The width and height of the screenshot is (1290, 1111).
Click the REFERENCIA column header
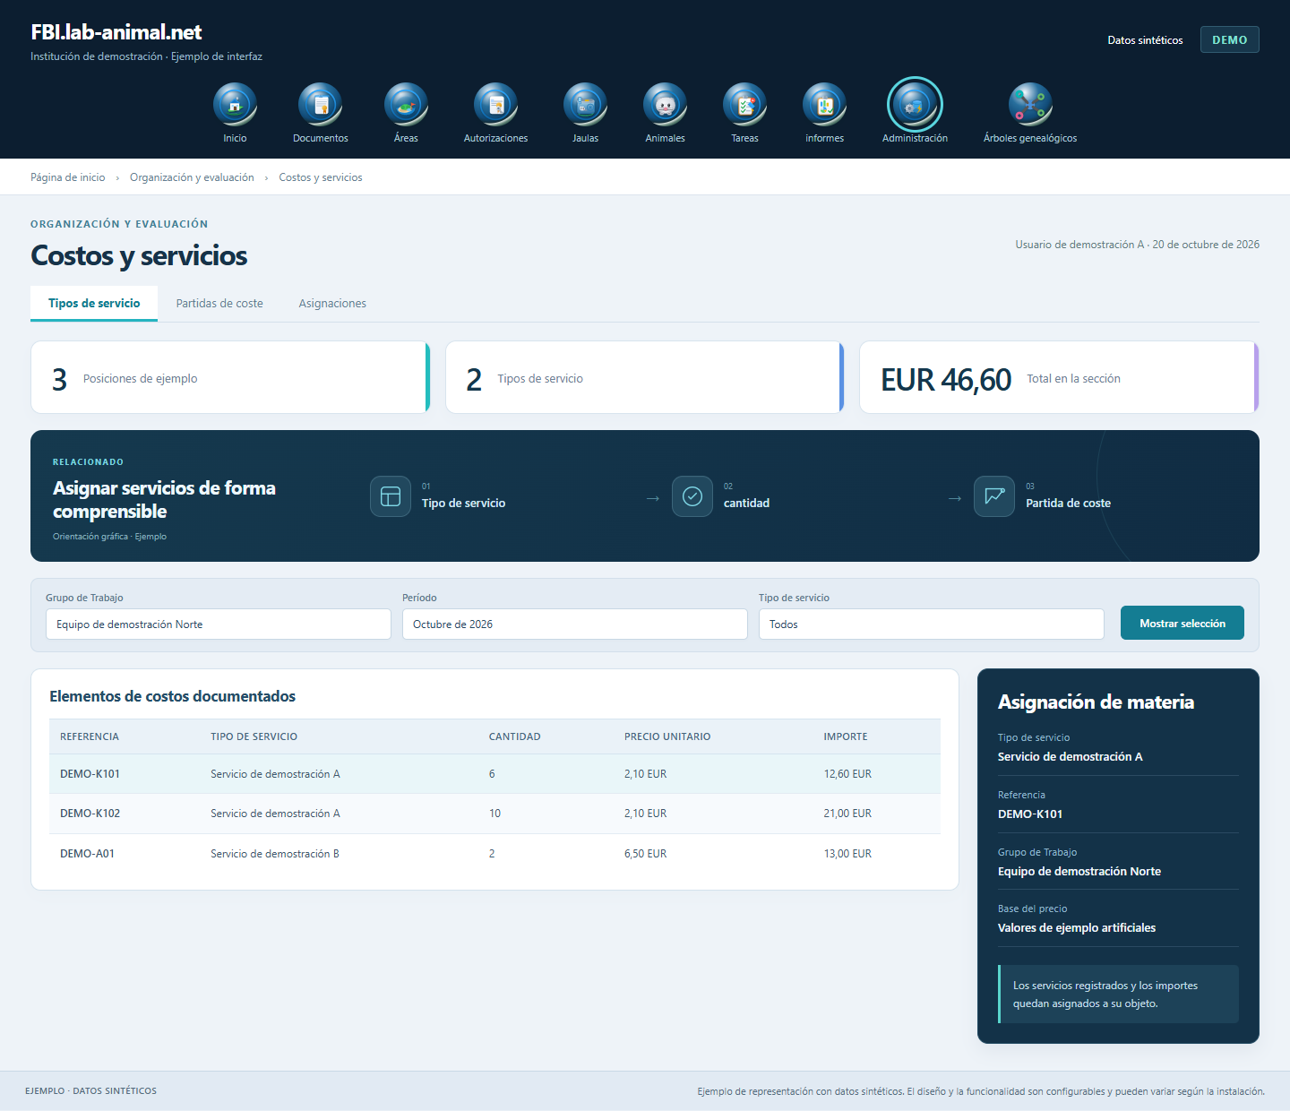(90, 736)
